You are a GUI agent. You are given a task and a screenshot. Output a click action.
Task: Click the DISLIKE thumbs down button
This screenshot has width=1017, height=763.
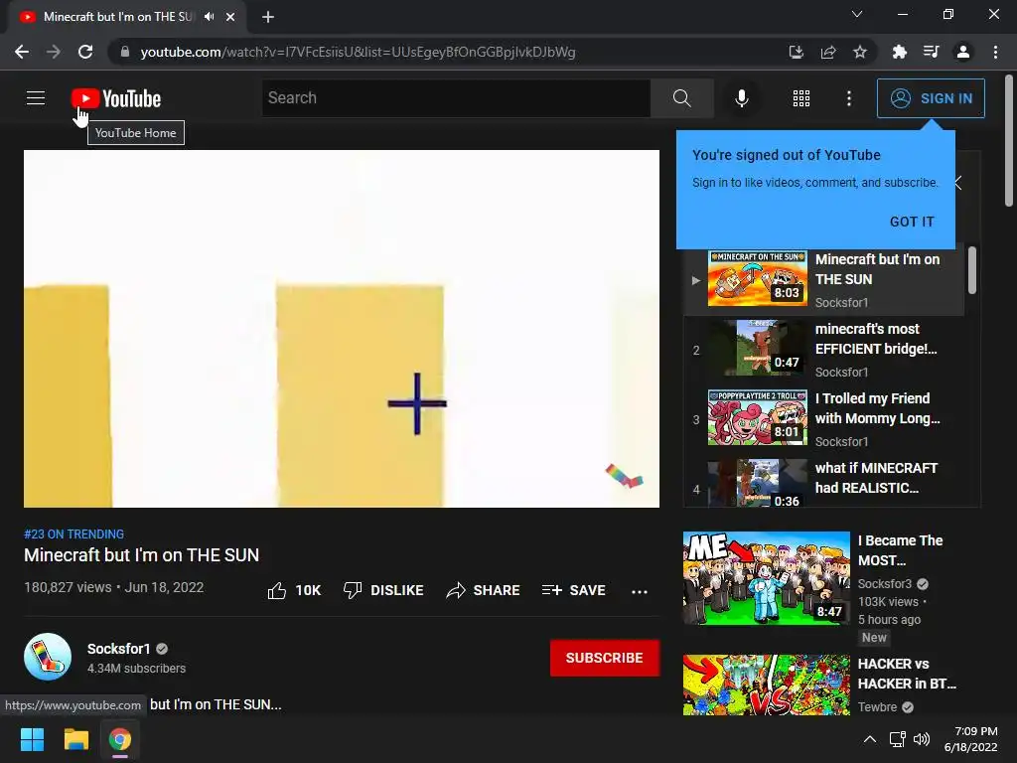(383, 590)
